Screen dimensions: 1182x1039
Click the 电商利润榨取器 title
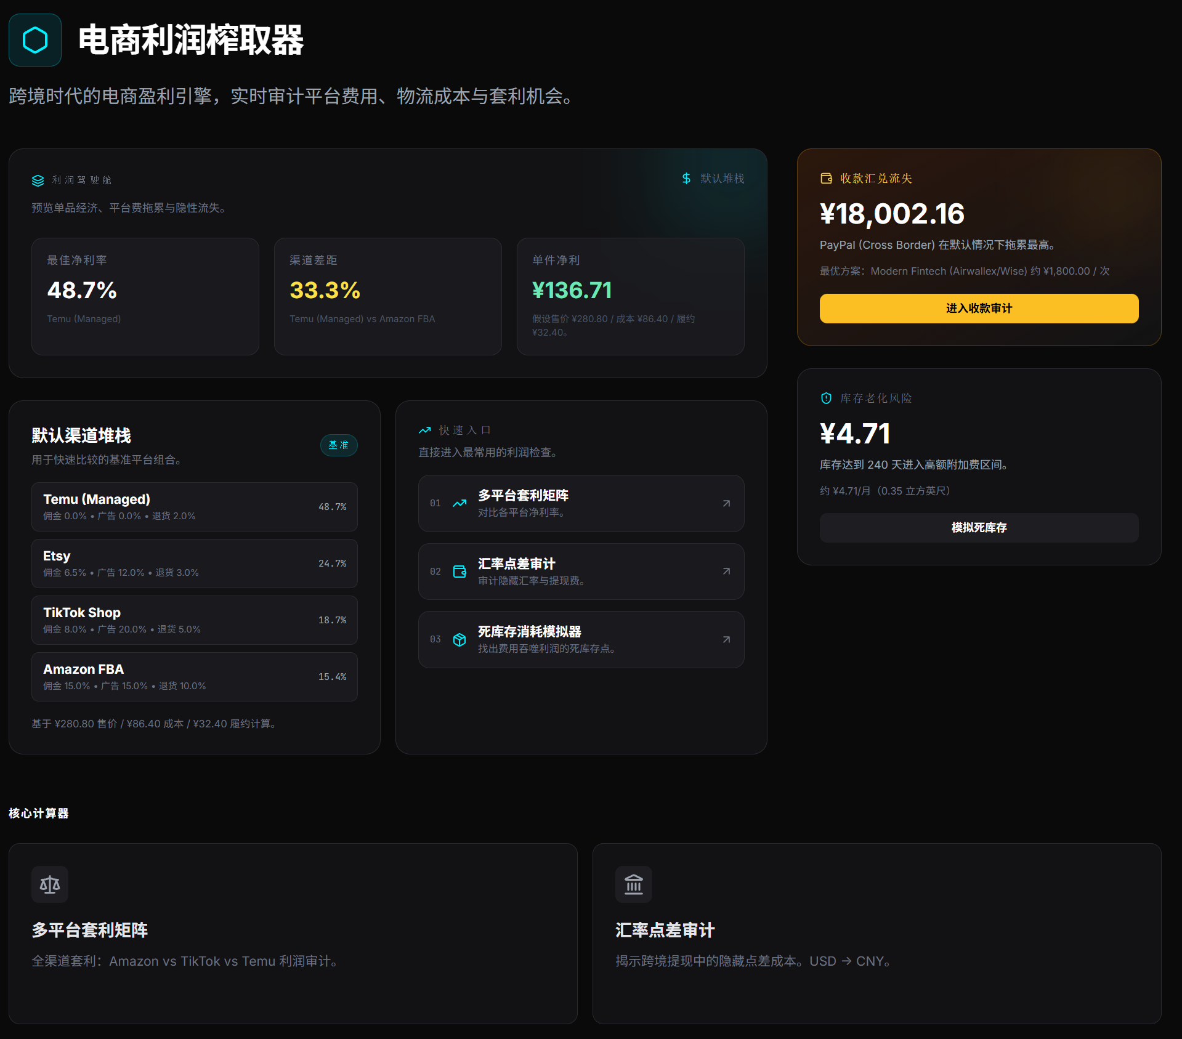click(x=191, y=40)
